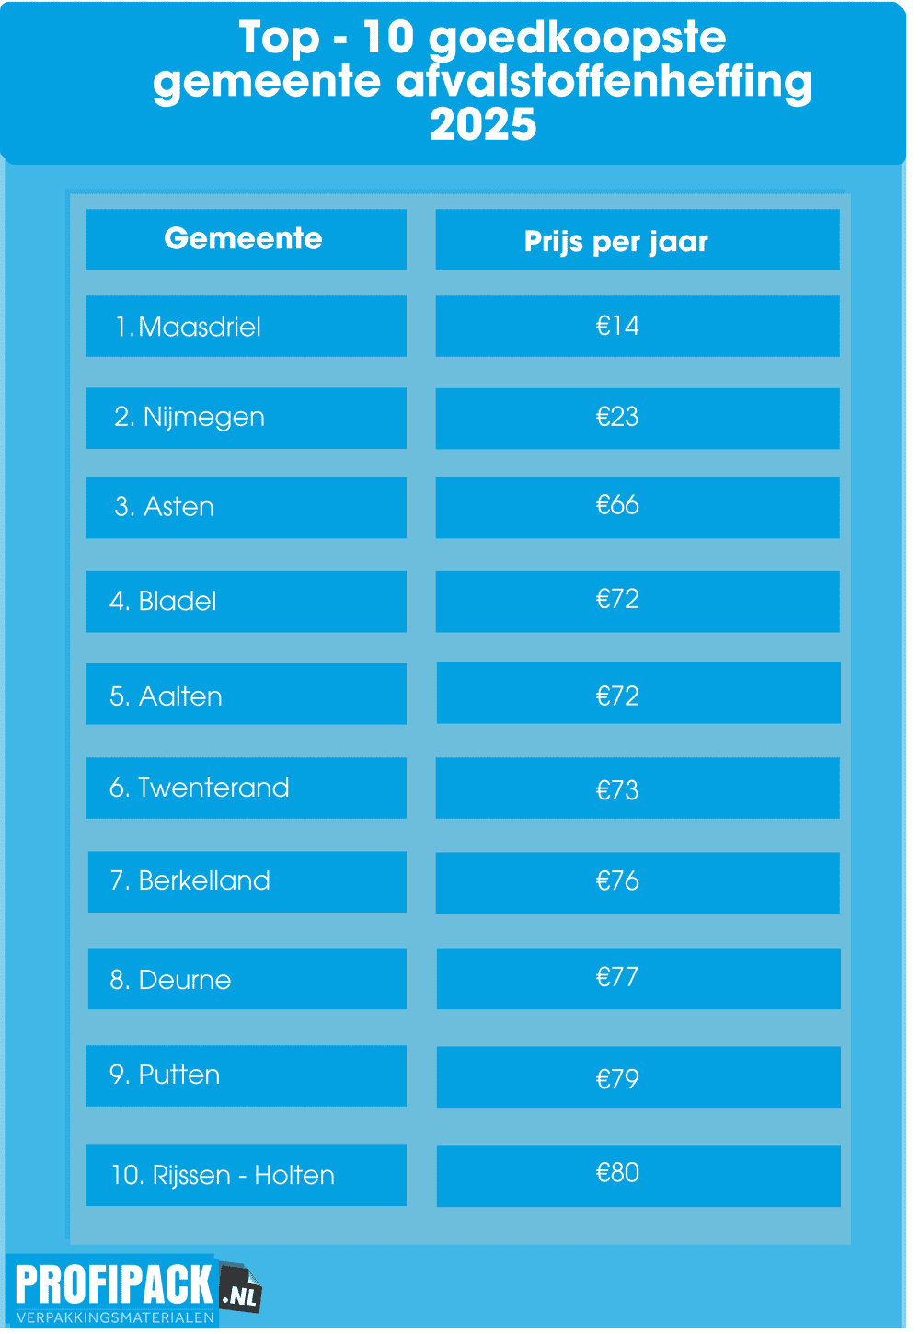
Task: Click the 1. Maasdriel row
Action: tap(246, 326)
